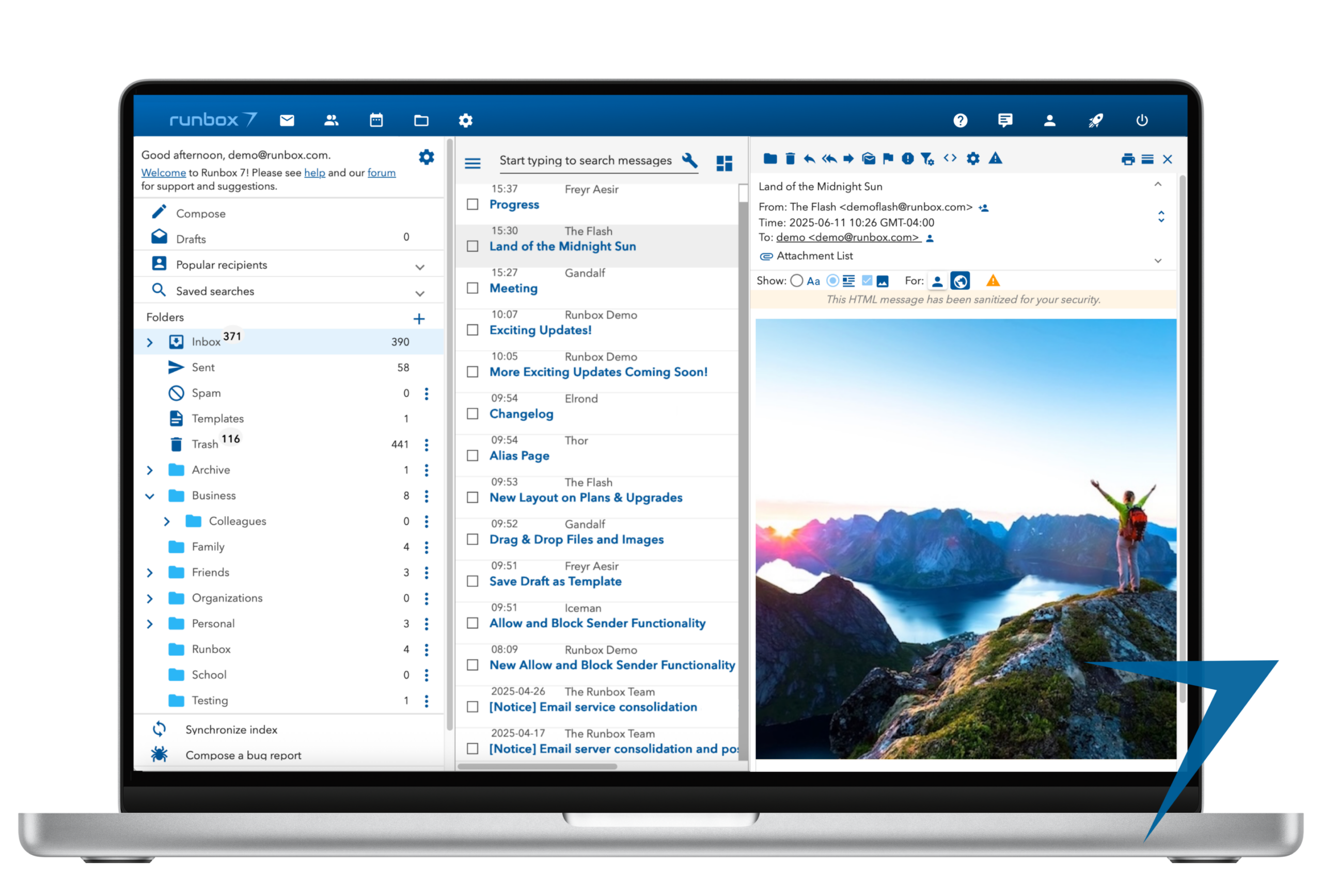Screen dimensions: 1322x871
Task: Reply to the open message
Action: tap(810, 159)
